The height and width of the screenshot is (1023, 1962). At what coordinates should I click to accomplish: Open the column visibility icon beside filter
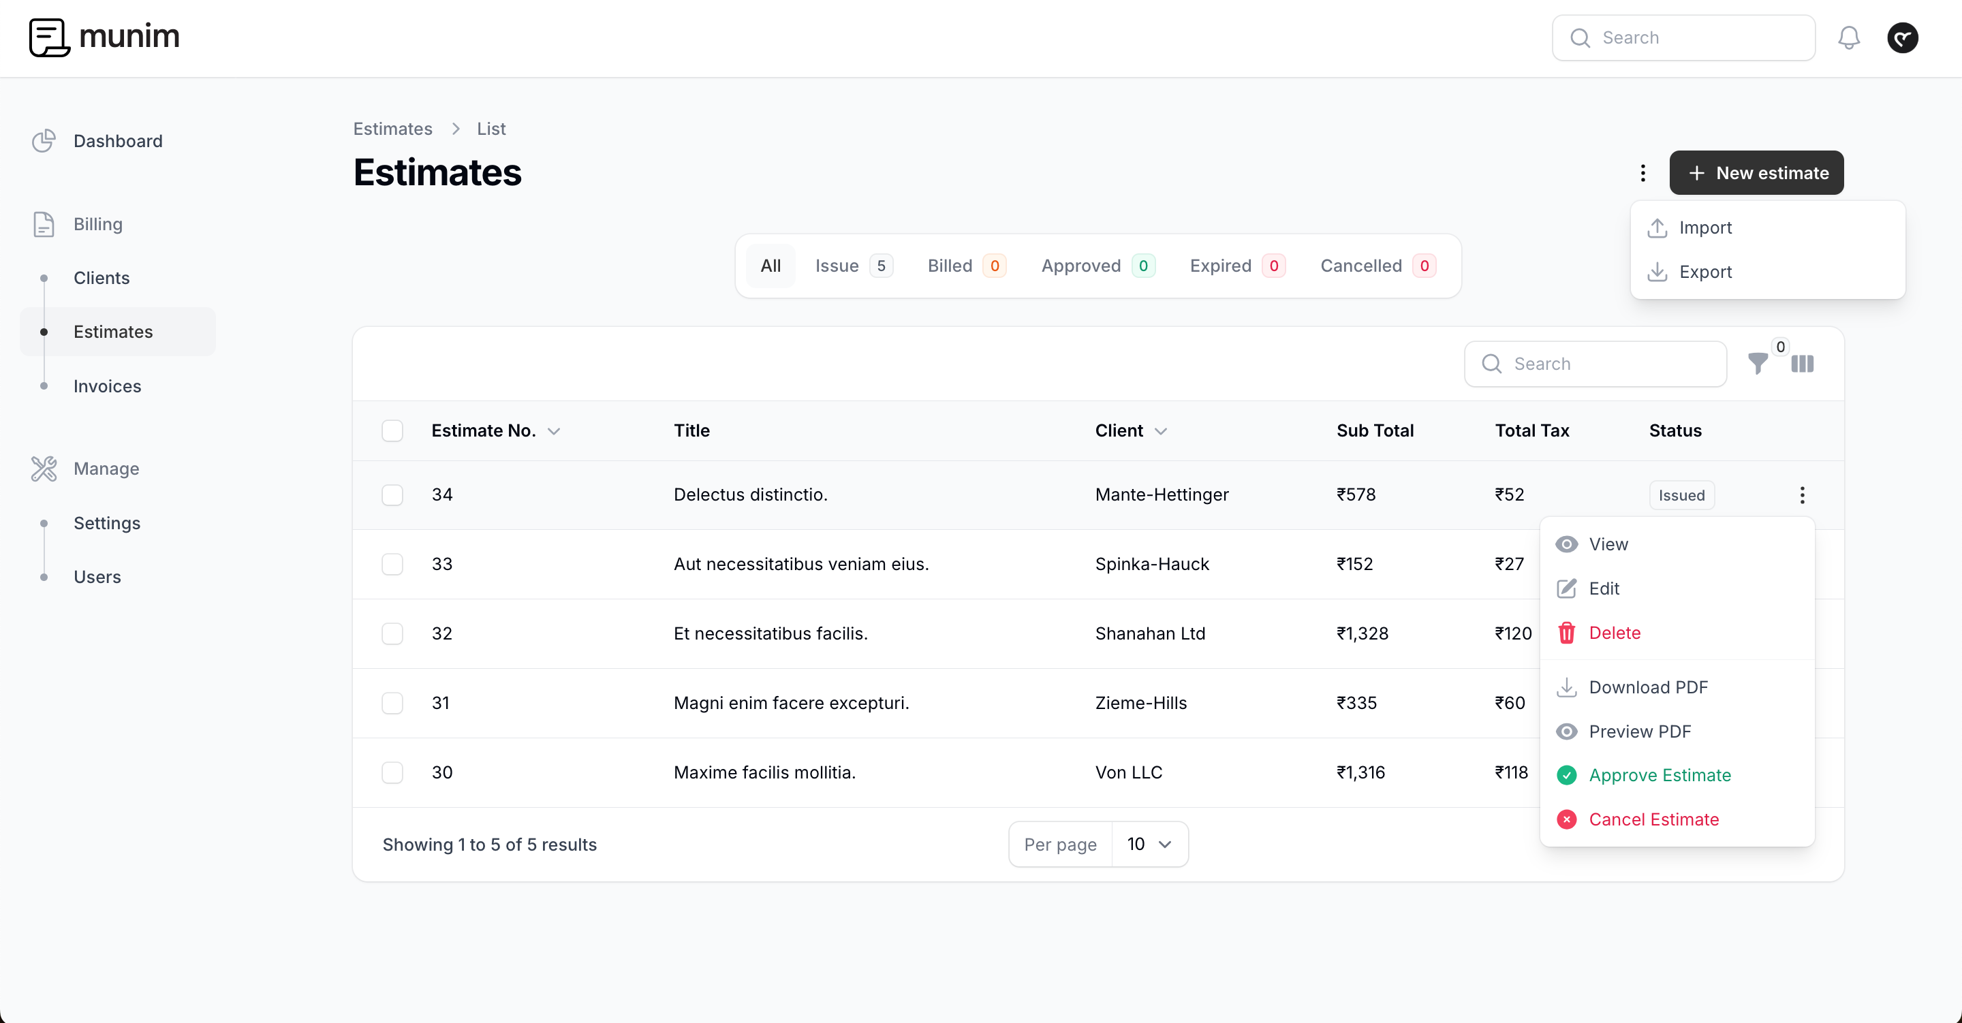(1803, 364)
